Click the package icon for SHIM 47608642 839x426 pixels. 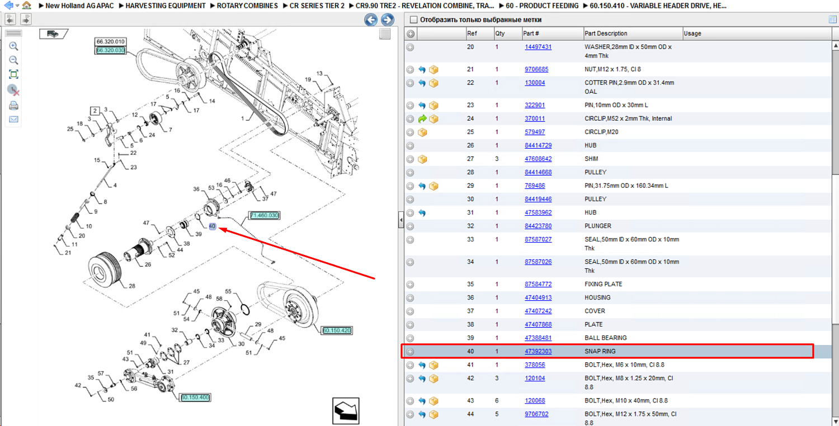(422, 159)
